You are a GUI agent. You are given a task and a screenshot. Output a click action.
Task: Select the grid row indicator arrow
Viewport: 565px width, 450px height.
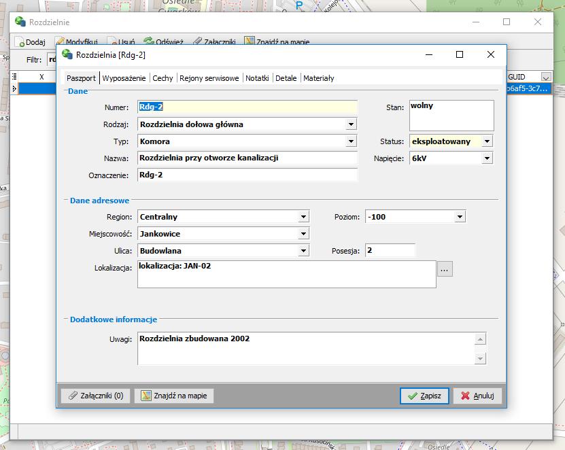14,88
